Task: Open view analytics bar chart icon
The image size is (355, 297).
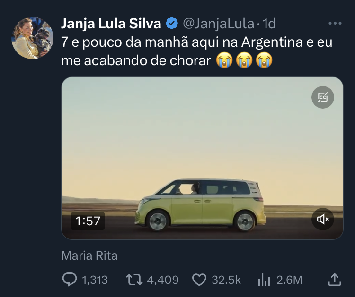Action: [x=263, y=280]
